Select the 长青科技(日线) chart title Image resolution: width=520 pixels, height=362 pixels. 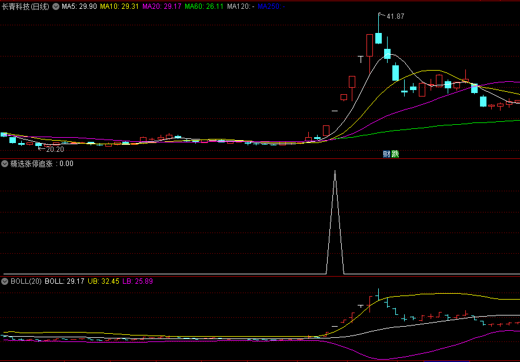[x=25, y=6]
